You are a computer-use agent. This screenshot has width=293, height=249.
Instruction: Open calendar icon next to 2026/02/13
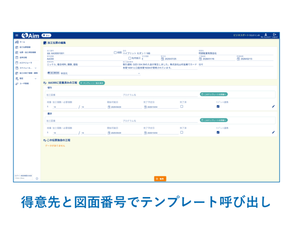[x=238, y=59]
